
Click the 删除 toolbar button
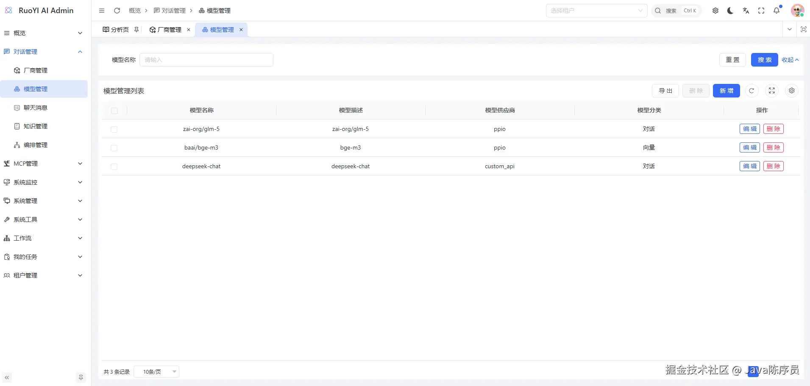click(x=696, y=91)
